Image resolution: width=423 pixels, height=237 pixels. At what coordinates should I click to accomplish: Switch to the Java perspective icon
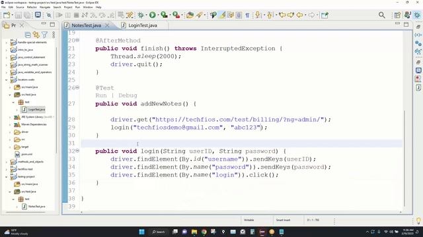(407, 15)
